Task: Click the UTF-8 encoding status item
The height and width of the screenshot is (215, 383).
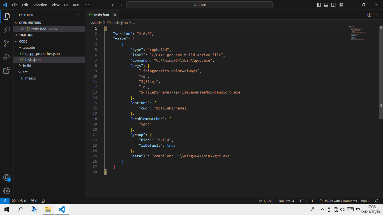Action: [x=303, y=201]
